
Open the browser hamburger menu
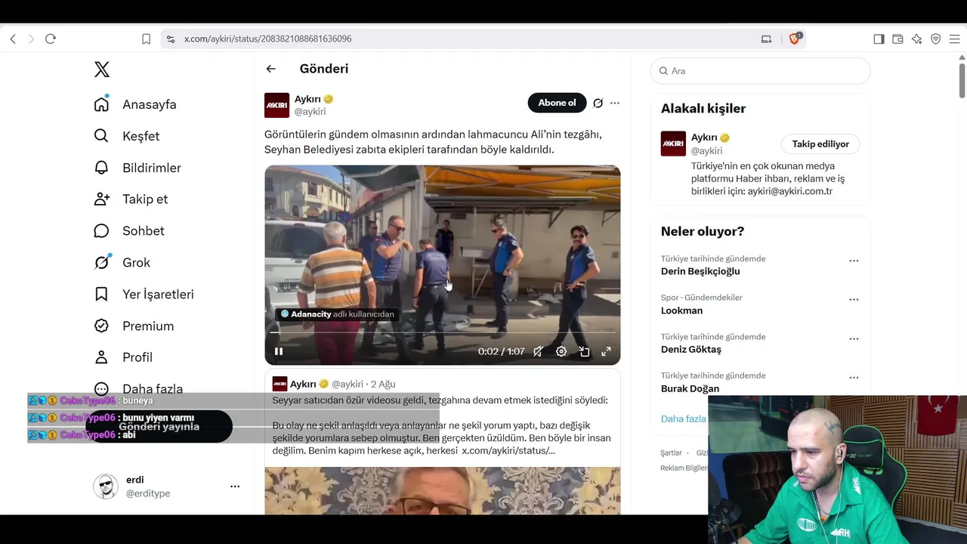(x=954, y=39)
